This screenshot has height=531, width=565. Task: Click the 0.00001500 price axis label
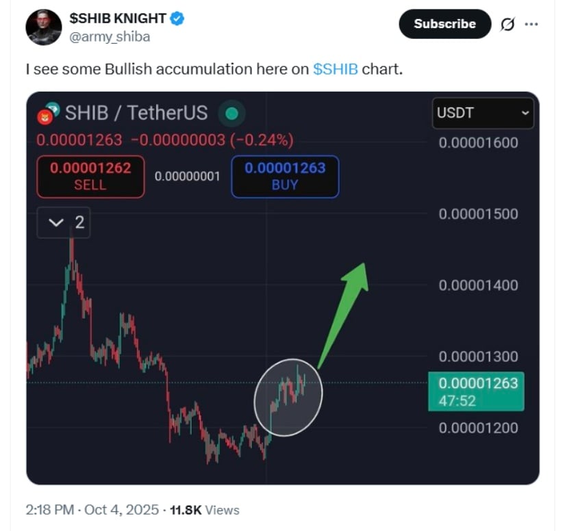[x=478, y=214]
